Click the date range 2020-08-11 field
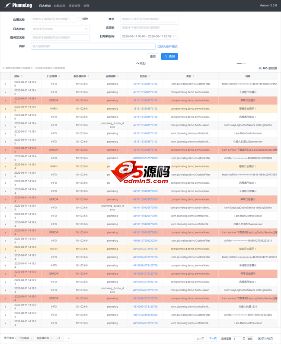 [x=149, y=36]
